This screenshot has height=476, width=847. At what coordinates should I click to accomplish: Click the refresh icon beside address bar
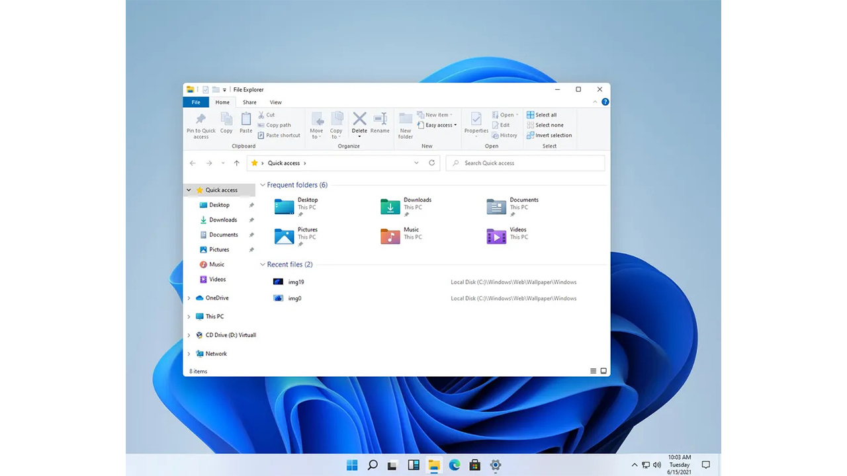click(432, 163)
